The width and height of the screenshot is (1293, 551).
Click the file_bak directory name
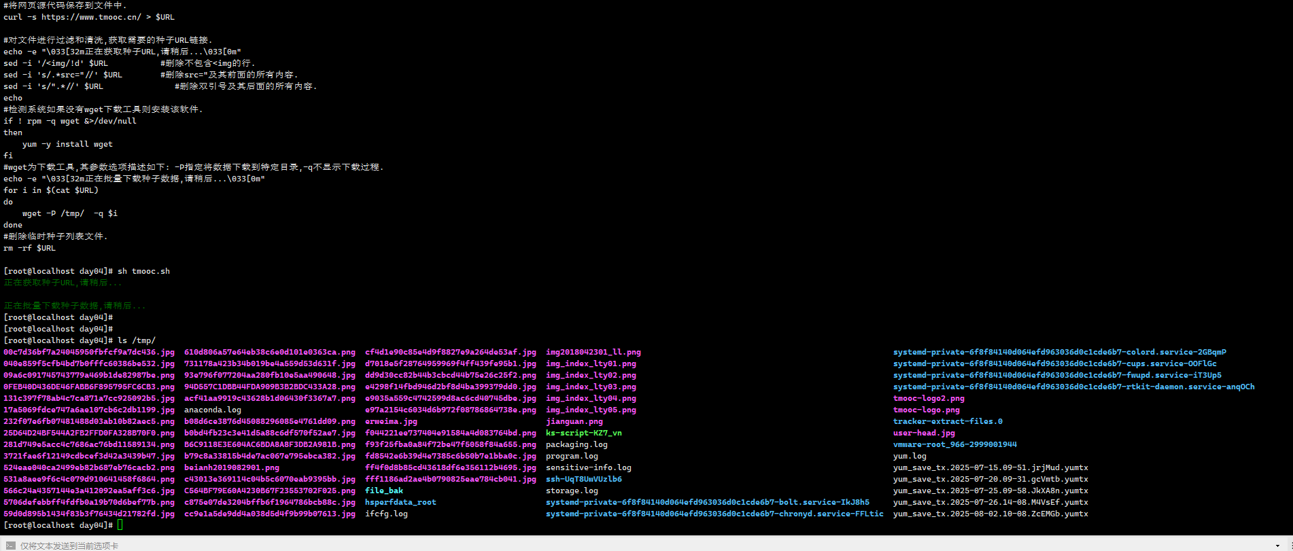tap(384, 491)
